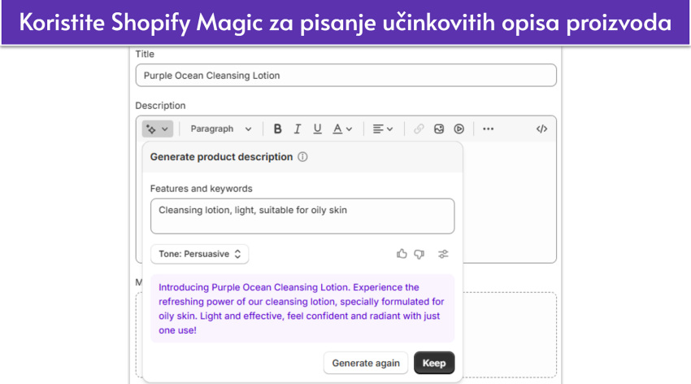This screenshot has height=384, width=691.
Task: Click the info icon beside Generate product description
Action: 302,157
